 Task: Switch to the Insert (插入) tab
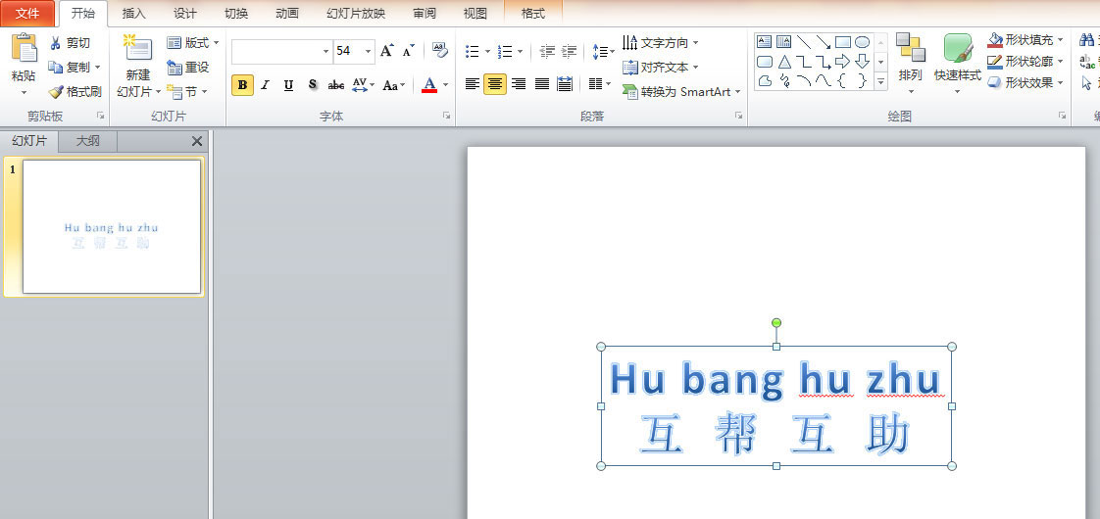134,14
